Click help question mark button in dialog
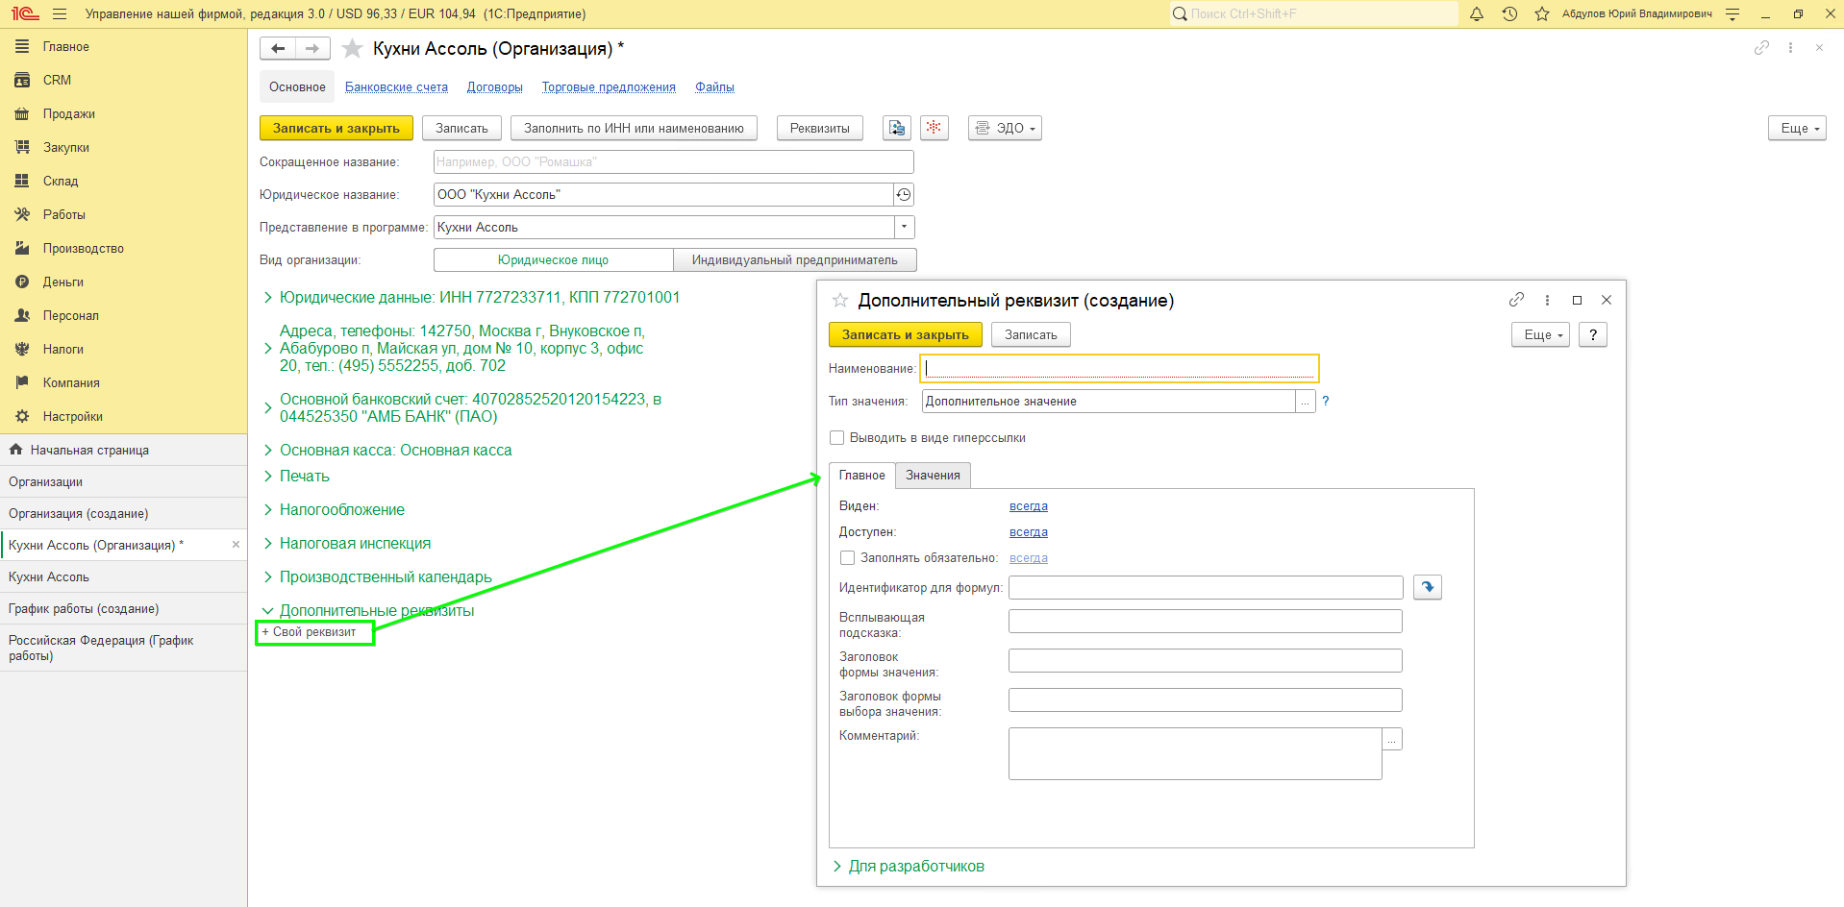 click(1593, 334)
